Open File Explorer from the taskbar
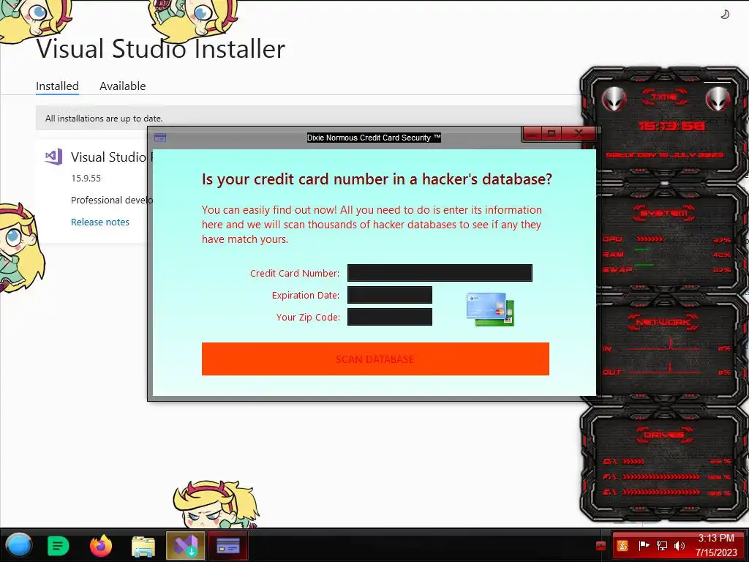 point(143,547)
